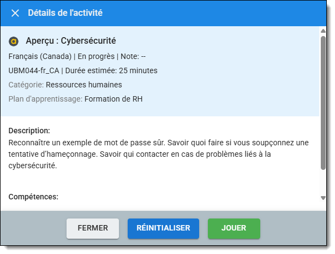The width and height of the screenshot is (335, 254).
Task: Click the activity code UBM044-fr_CA
Action: click(x=33, y=70)
